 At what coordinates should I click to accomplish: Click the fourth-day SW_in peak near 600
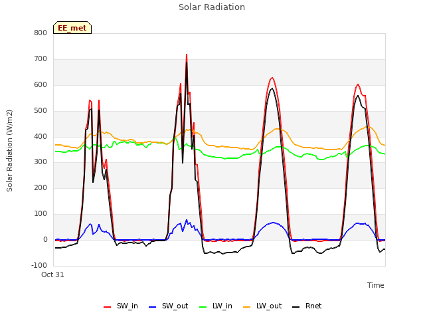click(x=358, y=84)
